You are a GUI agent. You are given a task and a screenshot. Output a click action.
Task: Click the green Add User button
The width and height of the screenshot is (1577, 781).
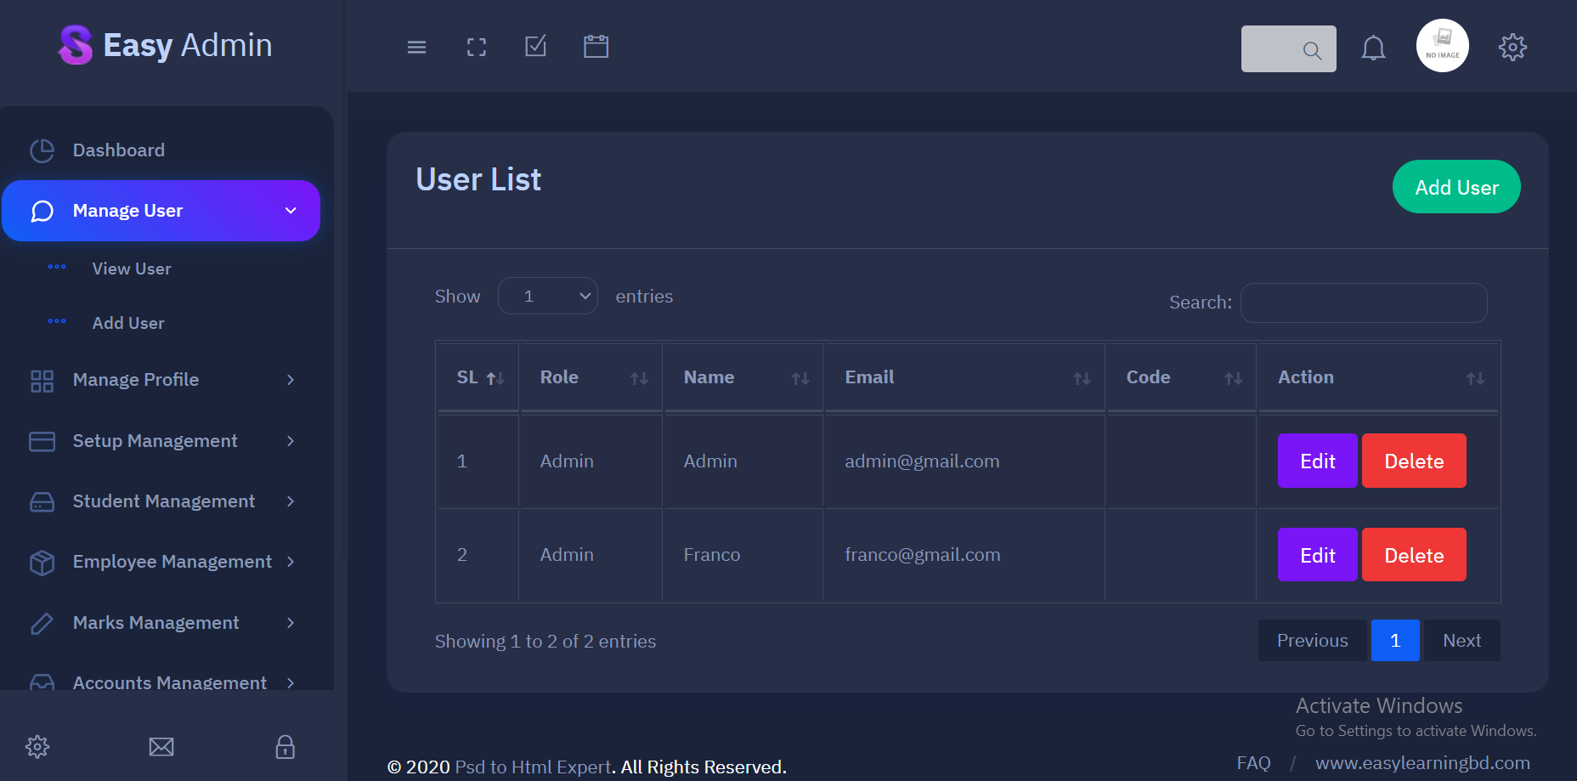tap(1456, 187)
